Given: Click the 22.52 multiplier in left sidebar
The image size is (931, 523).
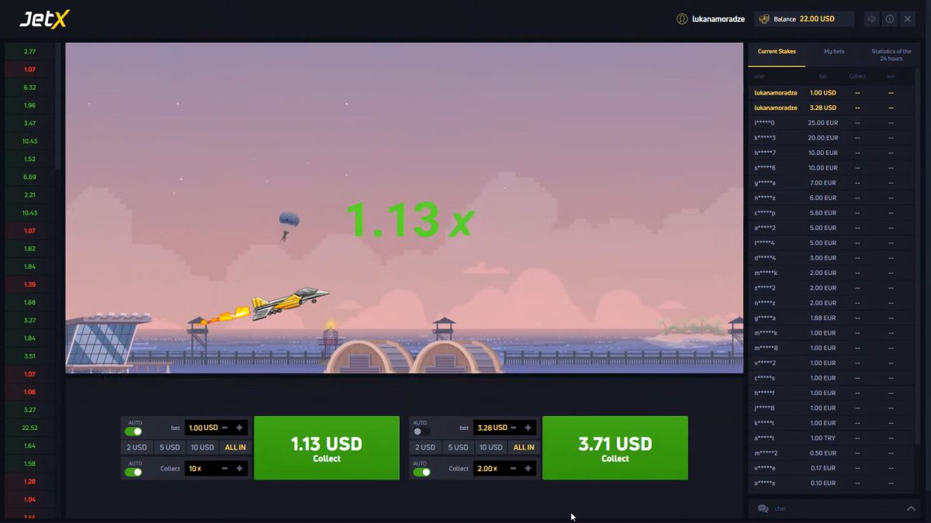Looking at the screenshot, I should coord(29,427).
